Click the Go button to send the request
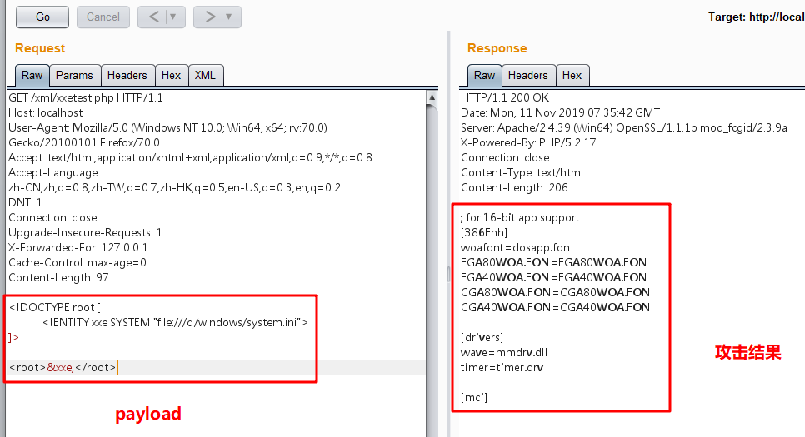805x437 pixels. point(42,17)
